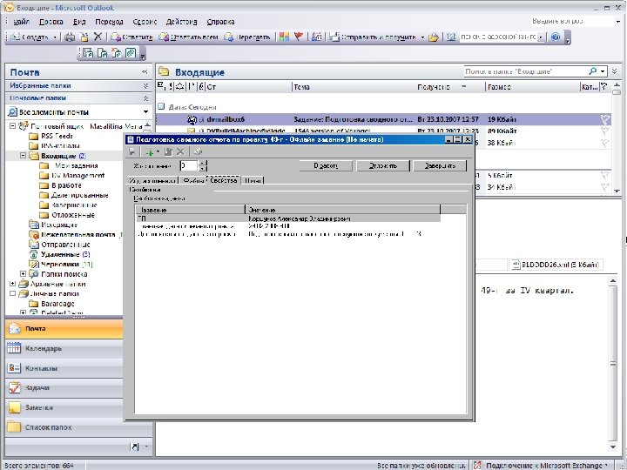Click the Calendar icon in navigation pane
This screenshot has width=627, height=470.
click(14, 348)
